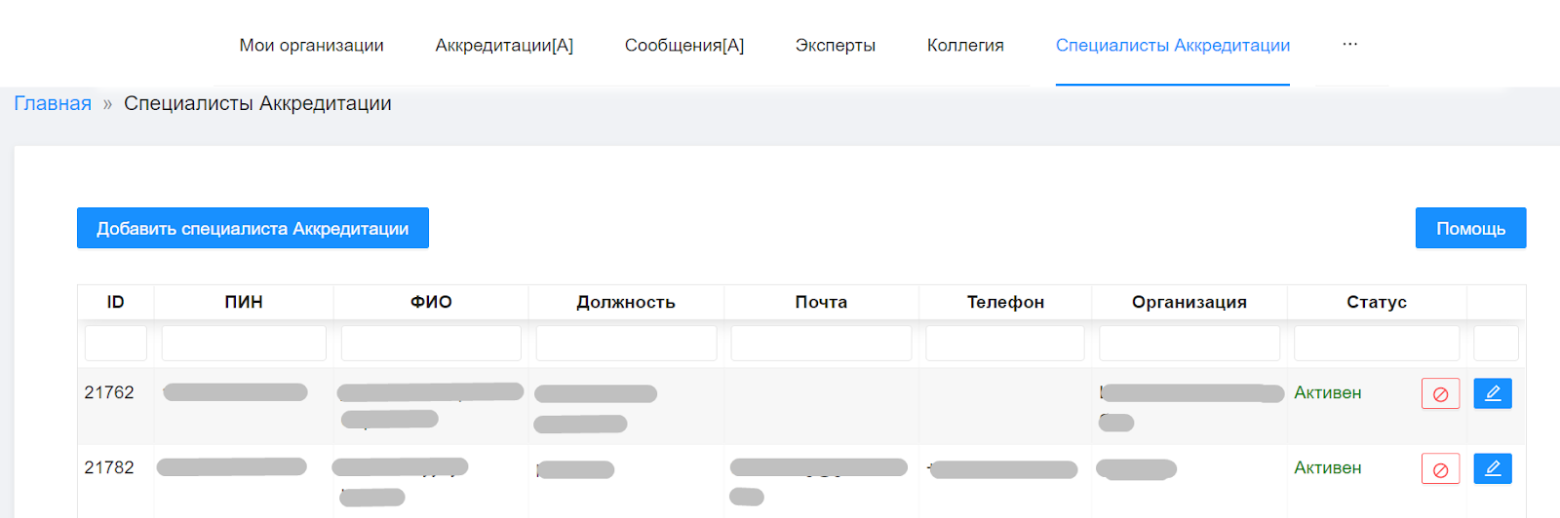The width and height of the screenshot is (1560, 518).
Task: Block the specialist in row 21762
Action: click(1440, 393)
